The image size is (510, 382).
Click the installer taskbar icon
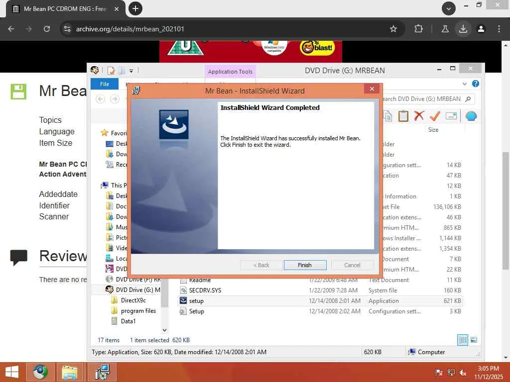click(x=103, y=372)
